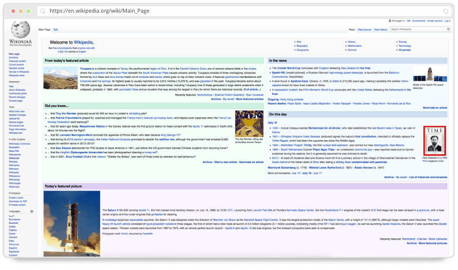Click the Wiktionary project link
The width and height of the screenshot is (458, 270).
click(14, 187)
